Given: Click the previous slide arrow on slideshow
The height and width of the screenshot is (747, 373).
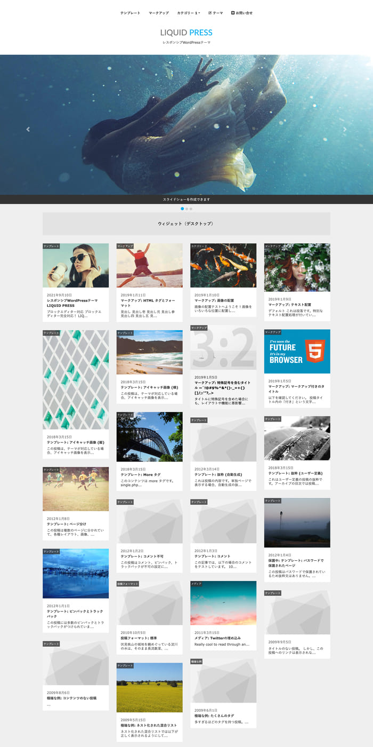Looking at the screenshot, I should [x=28, y=129].
